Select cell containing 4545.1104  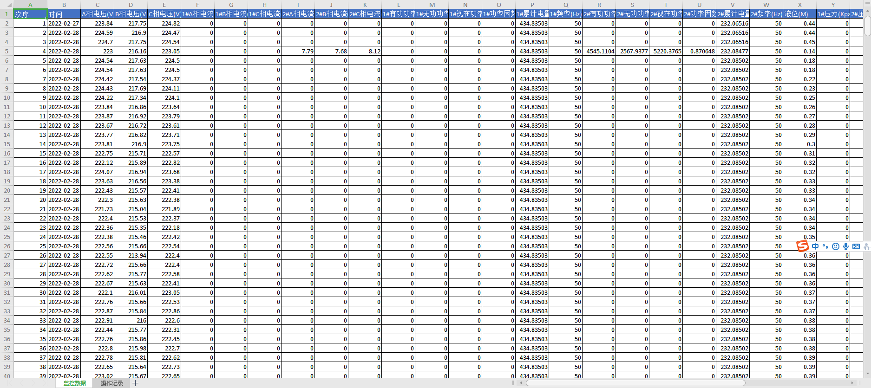click(x=599, y=51)
